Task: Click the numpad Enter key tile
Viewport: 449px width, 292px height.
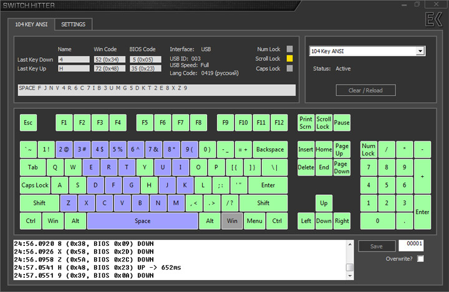Action: (x=422, y=212)
